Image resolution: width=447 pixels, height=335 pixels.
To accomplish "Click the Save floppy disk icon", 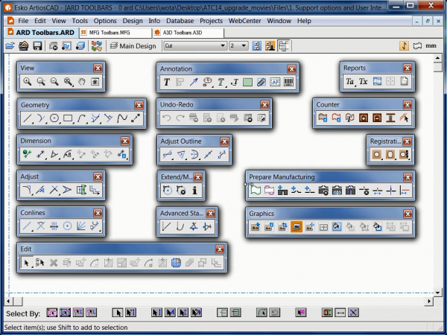I will [24, 46].
